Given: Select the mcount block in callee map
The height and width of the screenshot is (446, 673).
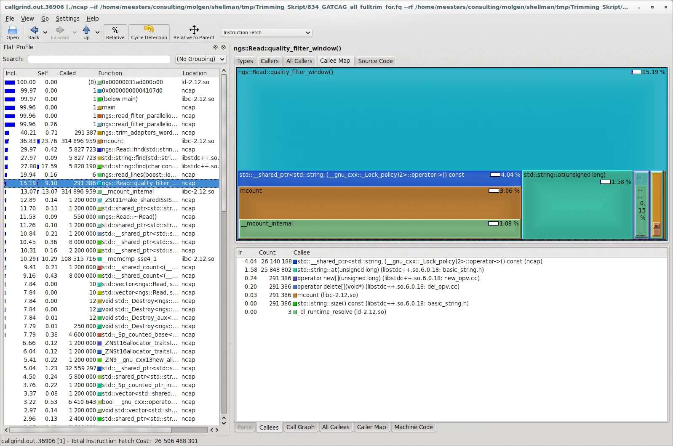Looking at the screenshot, I should point(379,203).
